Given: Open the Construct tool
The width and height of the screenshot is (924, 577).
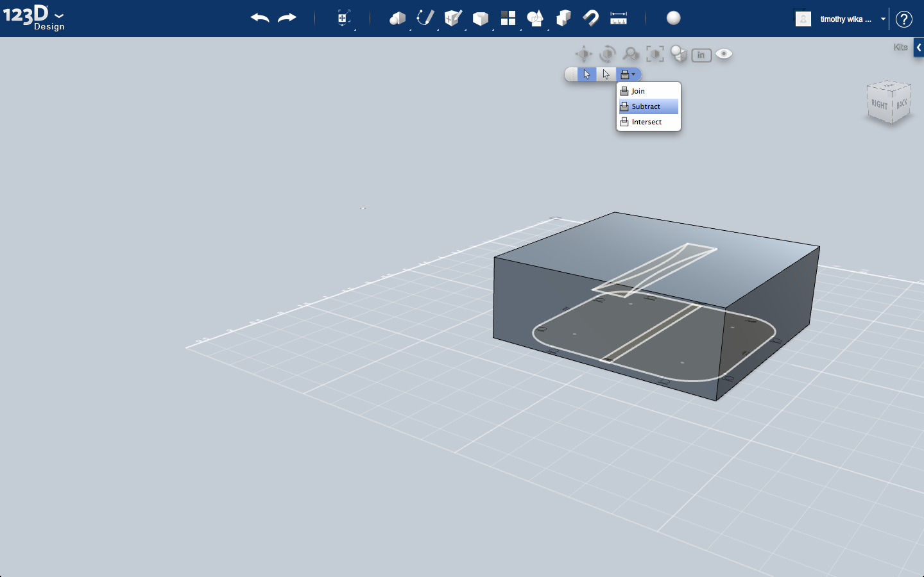Looking at the screenshot, I should pyautogui.click(x=453, y=18).
